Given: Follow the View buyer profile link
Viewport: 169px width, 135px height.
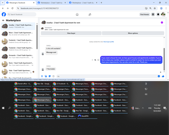Looking at the screenshot, I should pyautogui.click(x=108, y=42).
